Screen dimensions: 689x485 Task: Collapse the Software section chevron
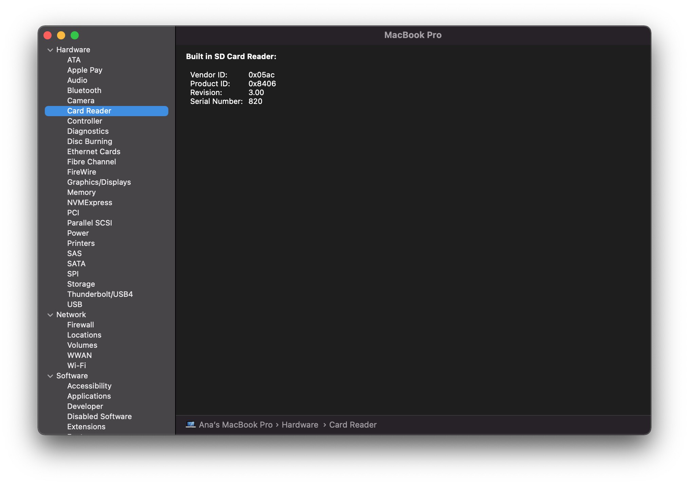coord(50,376)
